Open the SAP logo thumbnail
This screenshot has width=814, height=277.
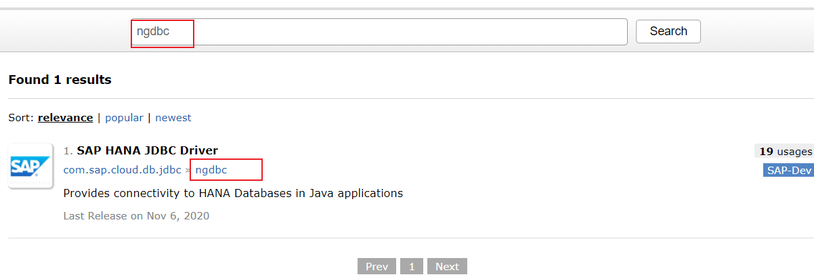[30, 165]
